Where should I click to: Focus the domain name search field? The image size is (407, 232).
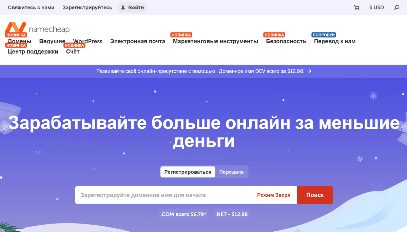(x=163, y=195)
